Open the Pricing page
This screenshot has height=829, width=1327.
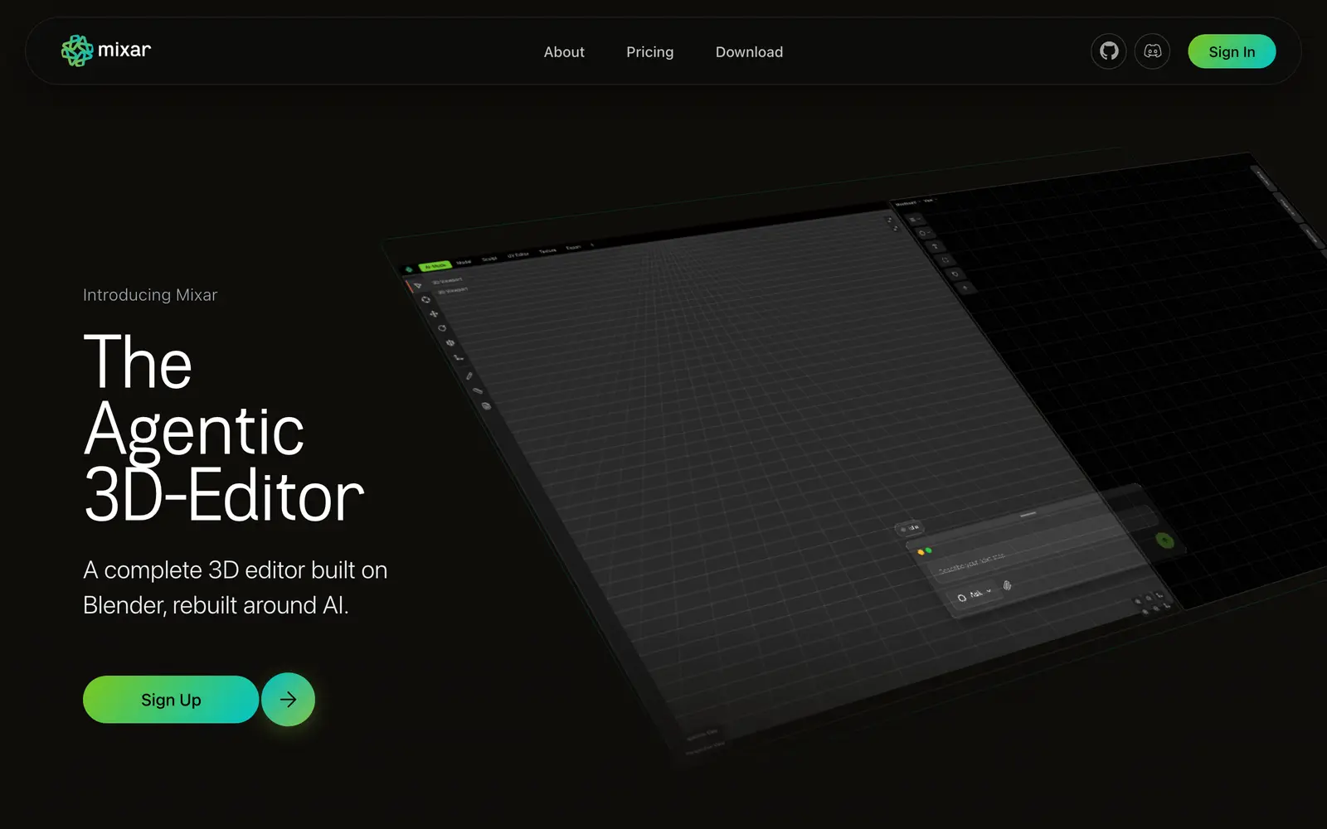tap(650, 52)
